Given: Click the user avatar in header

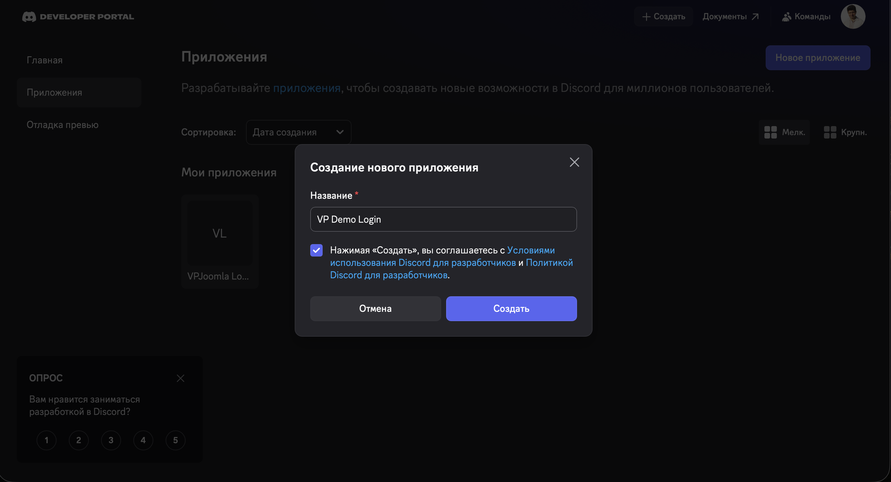Looking at the screenshot, I should 853,16.
